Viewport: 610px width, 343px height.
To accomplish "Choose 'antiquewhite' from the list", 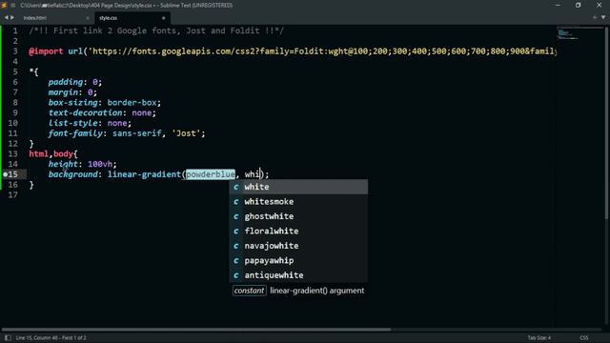I will click(x=298, y=275).
